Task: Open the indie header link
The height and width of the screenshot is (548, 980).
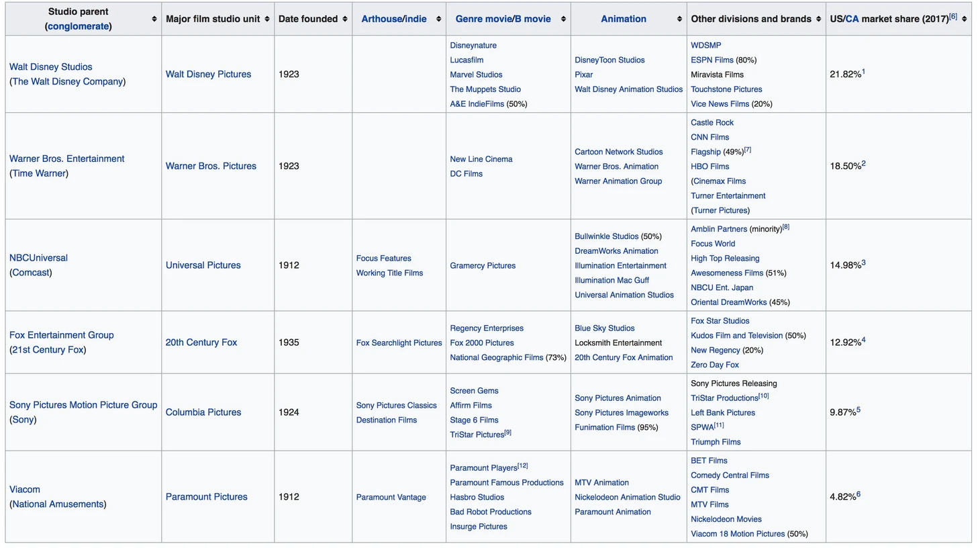Action: click(416, 19)
